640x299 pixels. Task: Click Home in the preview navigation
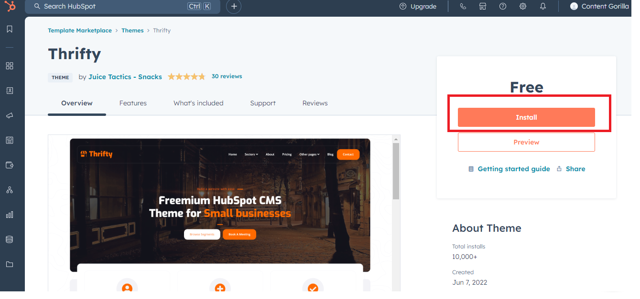tap(233, 155)
